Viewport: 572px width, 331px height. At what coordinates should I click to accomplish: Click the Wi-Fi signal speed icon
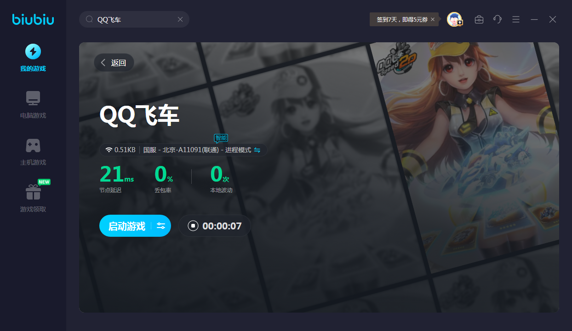[x=109, y=150]
